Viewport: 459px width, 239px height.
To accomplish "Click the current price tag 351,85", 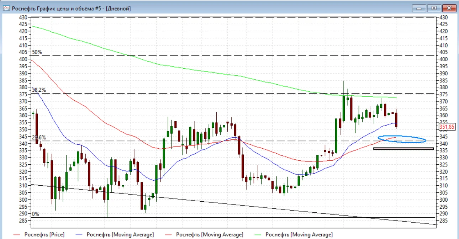I will coord(447,127).
